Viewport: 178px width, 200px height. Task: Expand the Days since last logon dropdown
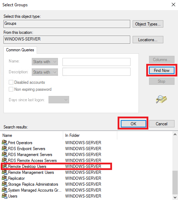pyautogui.click(x=59, y=99)
